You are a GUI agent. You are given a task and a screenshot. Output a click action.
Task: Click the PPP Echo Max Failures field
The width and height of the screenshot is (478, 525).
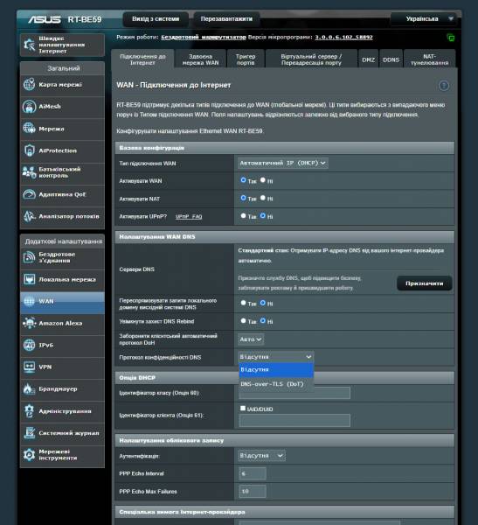pos(253,491)
